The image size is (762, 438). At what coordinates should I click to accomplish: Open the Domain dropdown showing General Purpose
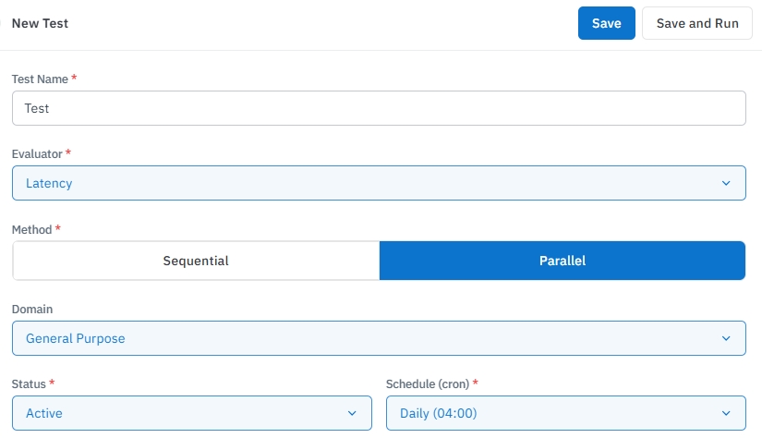369,338
